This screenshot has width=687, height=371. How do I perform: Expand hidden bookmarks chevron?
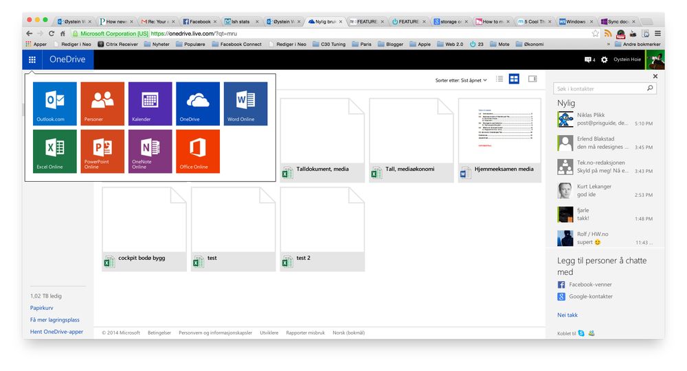[x=608, y=44]
